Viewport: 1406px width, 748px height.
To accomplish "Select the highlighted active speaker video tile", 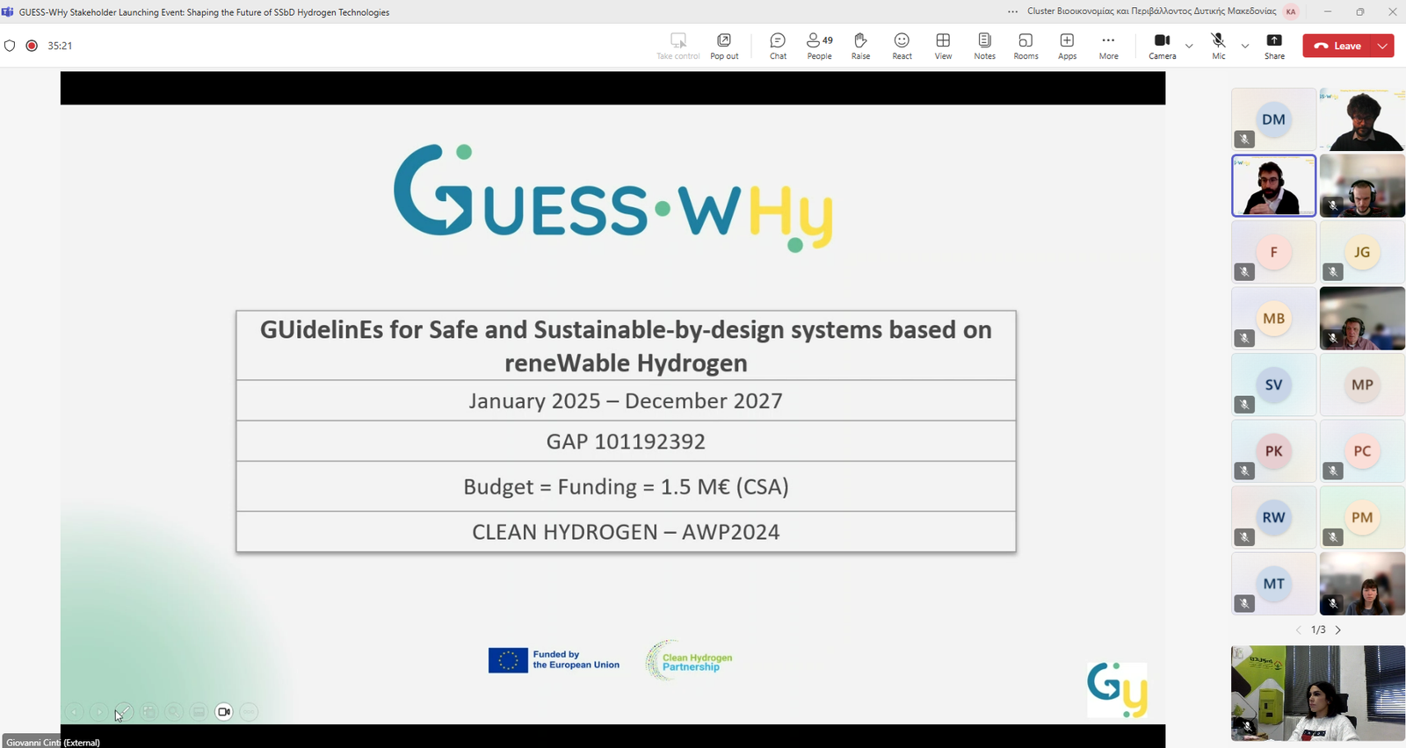I will [1273, 185].
